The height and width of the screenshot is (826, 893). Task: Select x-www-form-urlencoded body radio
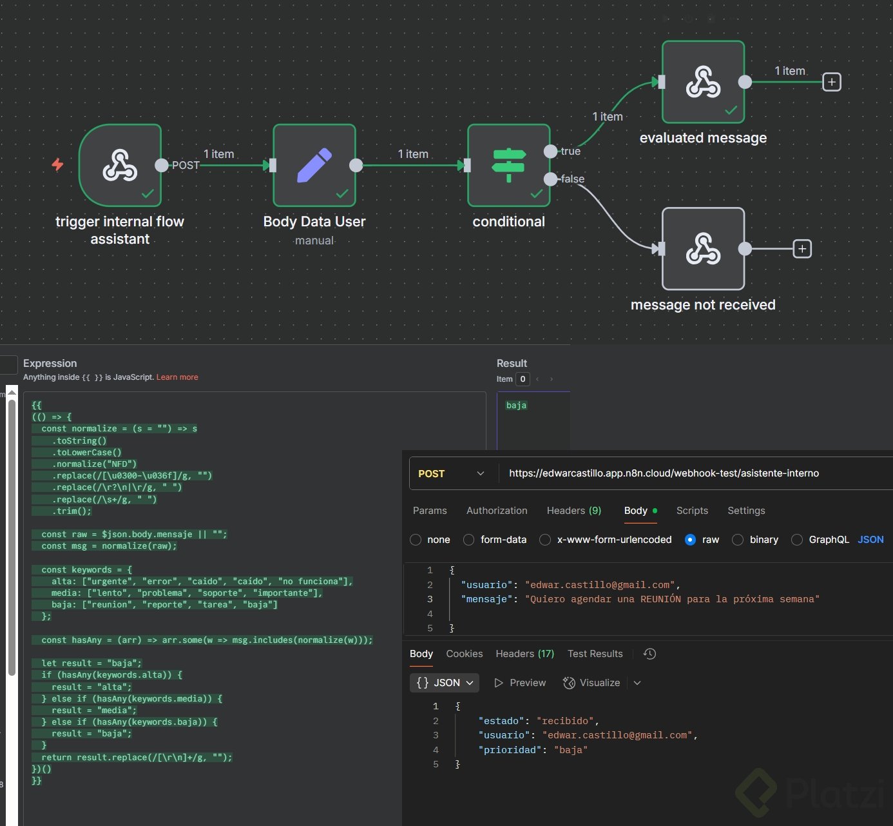coord(545,540)
